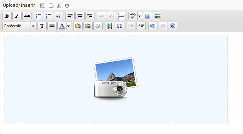Toggle bold formatting
This screenshot has width=243, height=134.
point(7,16)
